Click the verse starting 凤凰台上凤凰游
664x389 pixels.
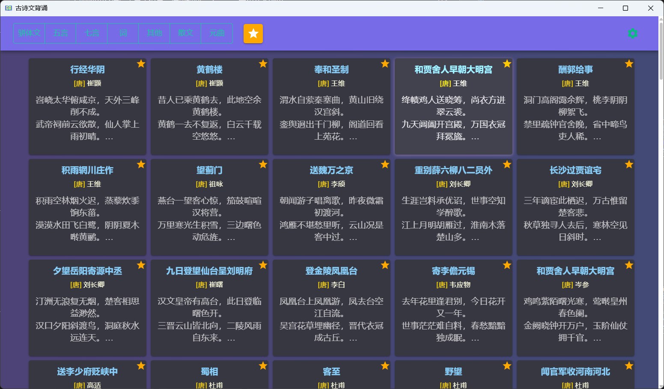pos(331,307)
